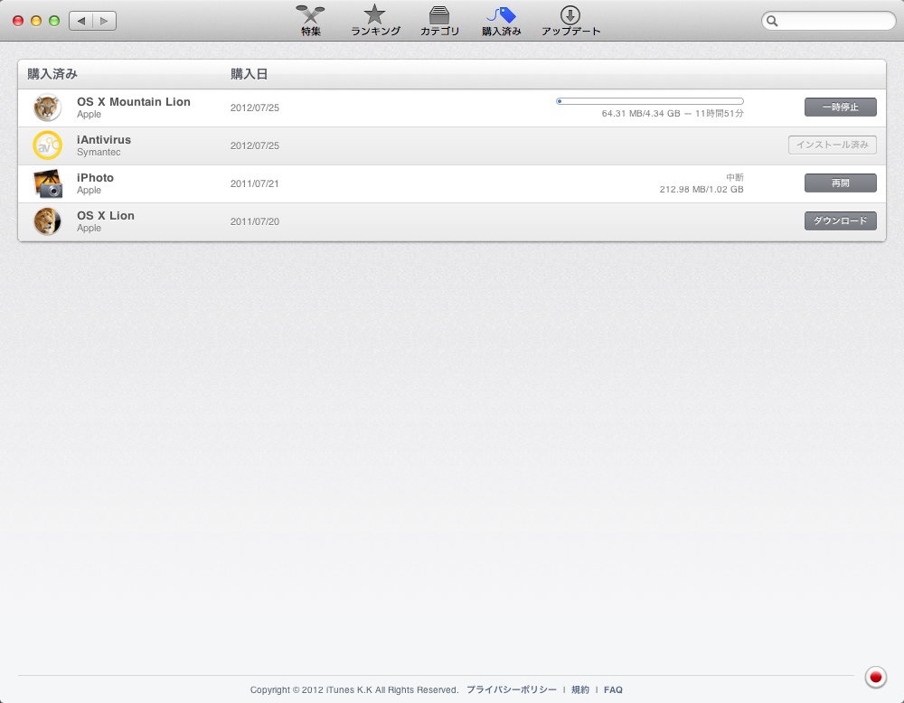Pause Mountain Lion download with 一時停止
Image resolution: width=904 pixels, height=703 pixels.
[x=840, y=108]
